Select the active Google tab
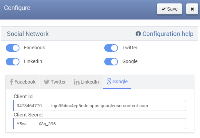 point(117,81)
